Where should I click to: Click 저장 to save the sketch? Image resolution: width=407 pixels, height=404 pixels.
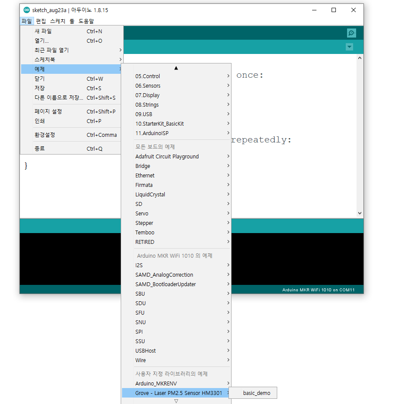pos(71,88)
